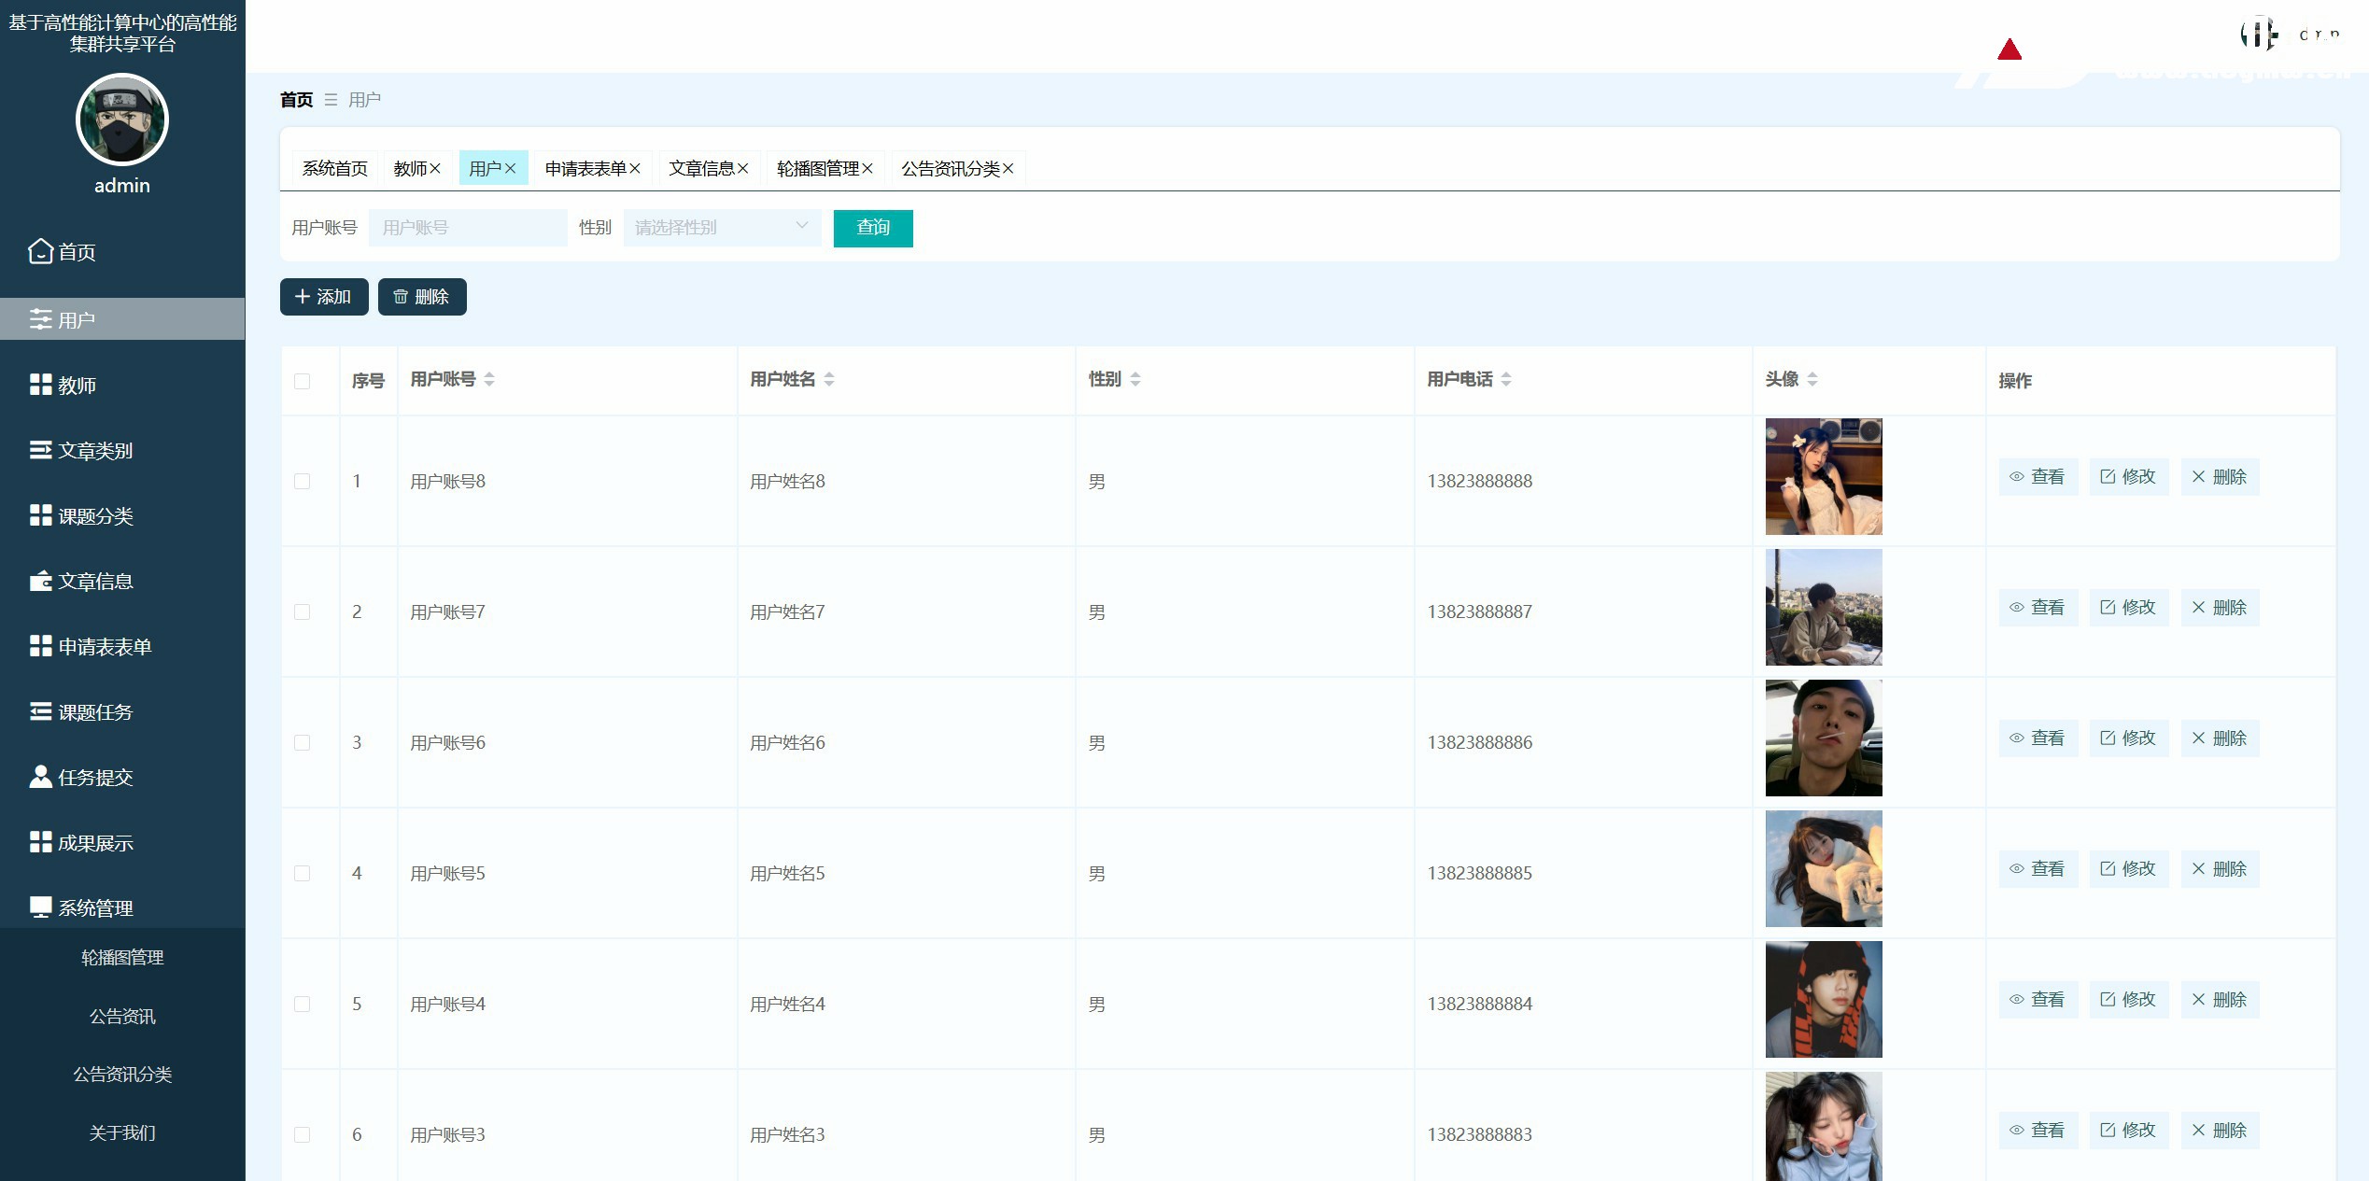Switch to the 申请表表单 tab
2369x1181 pixels.
tap(585, 169)
